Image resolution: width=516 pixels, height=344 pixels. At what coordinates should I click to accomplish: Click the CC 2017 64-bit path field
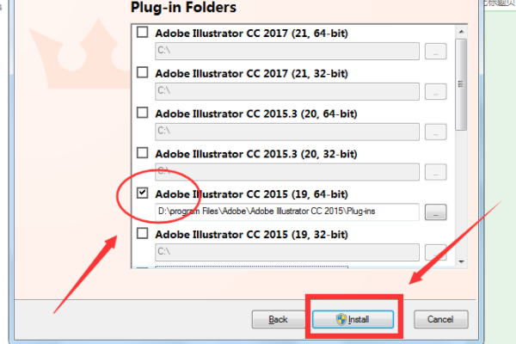click(x=287, y=51)
